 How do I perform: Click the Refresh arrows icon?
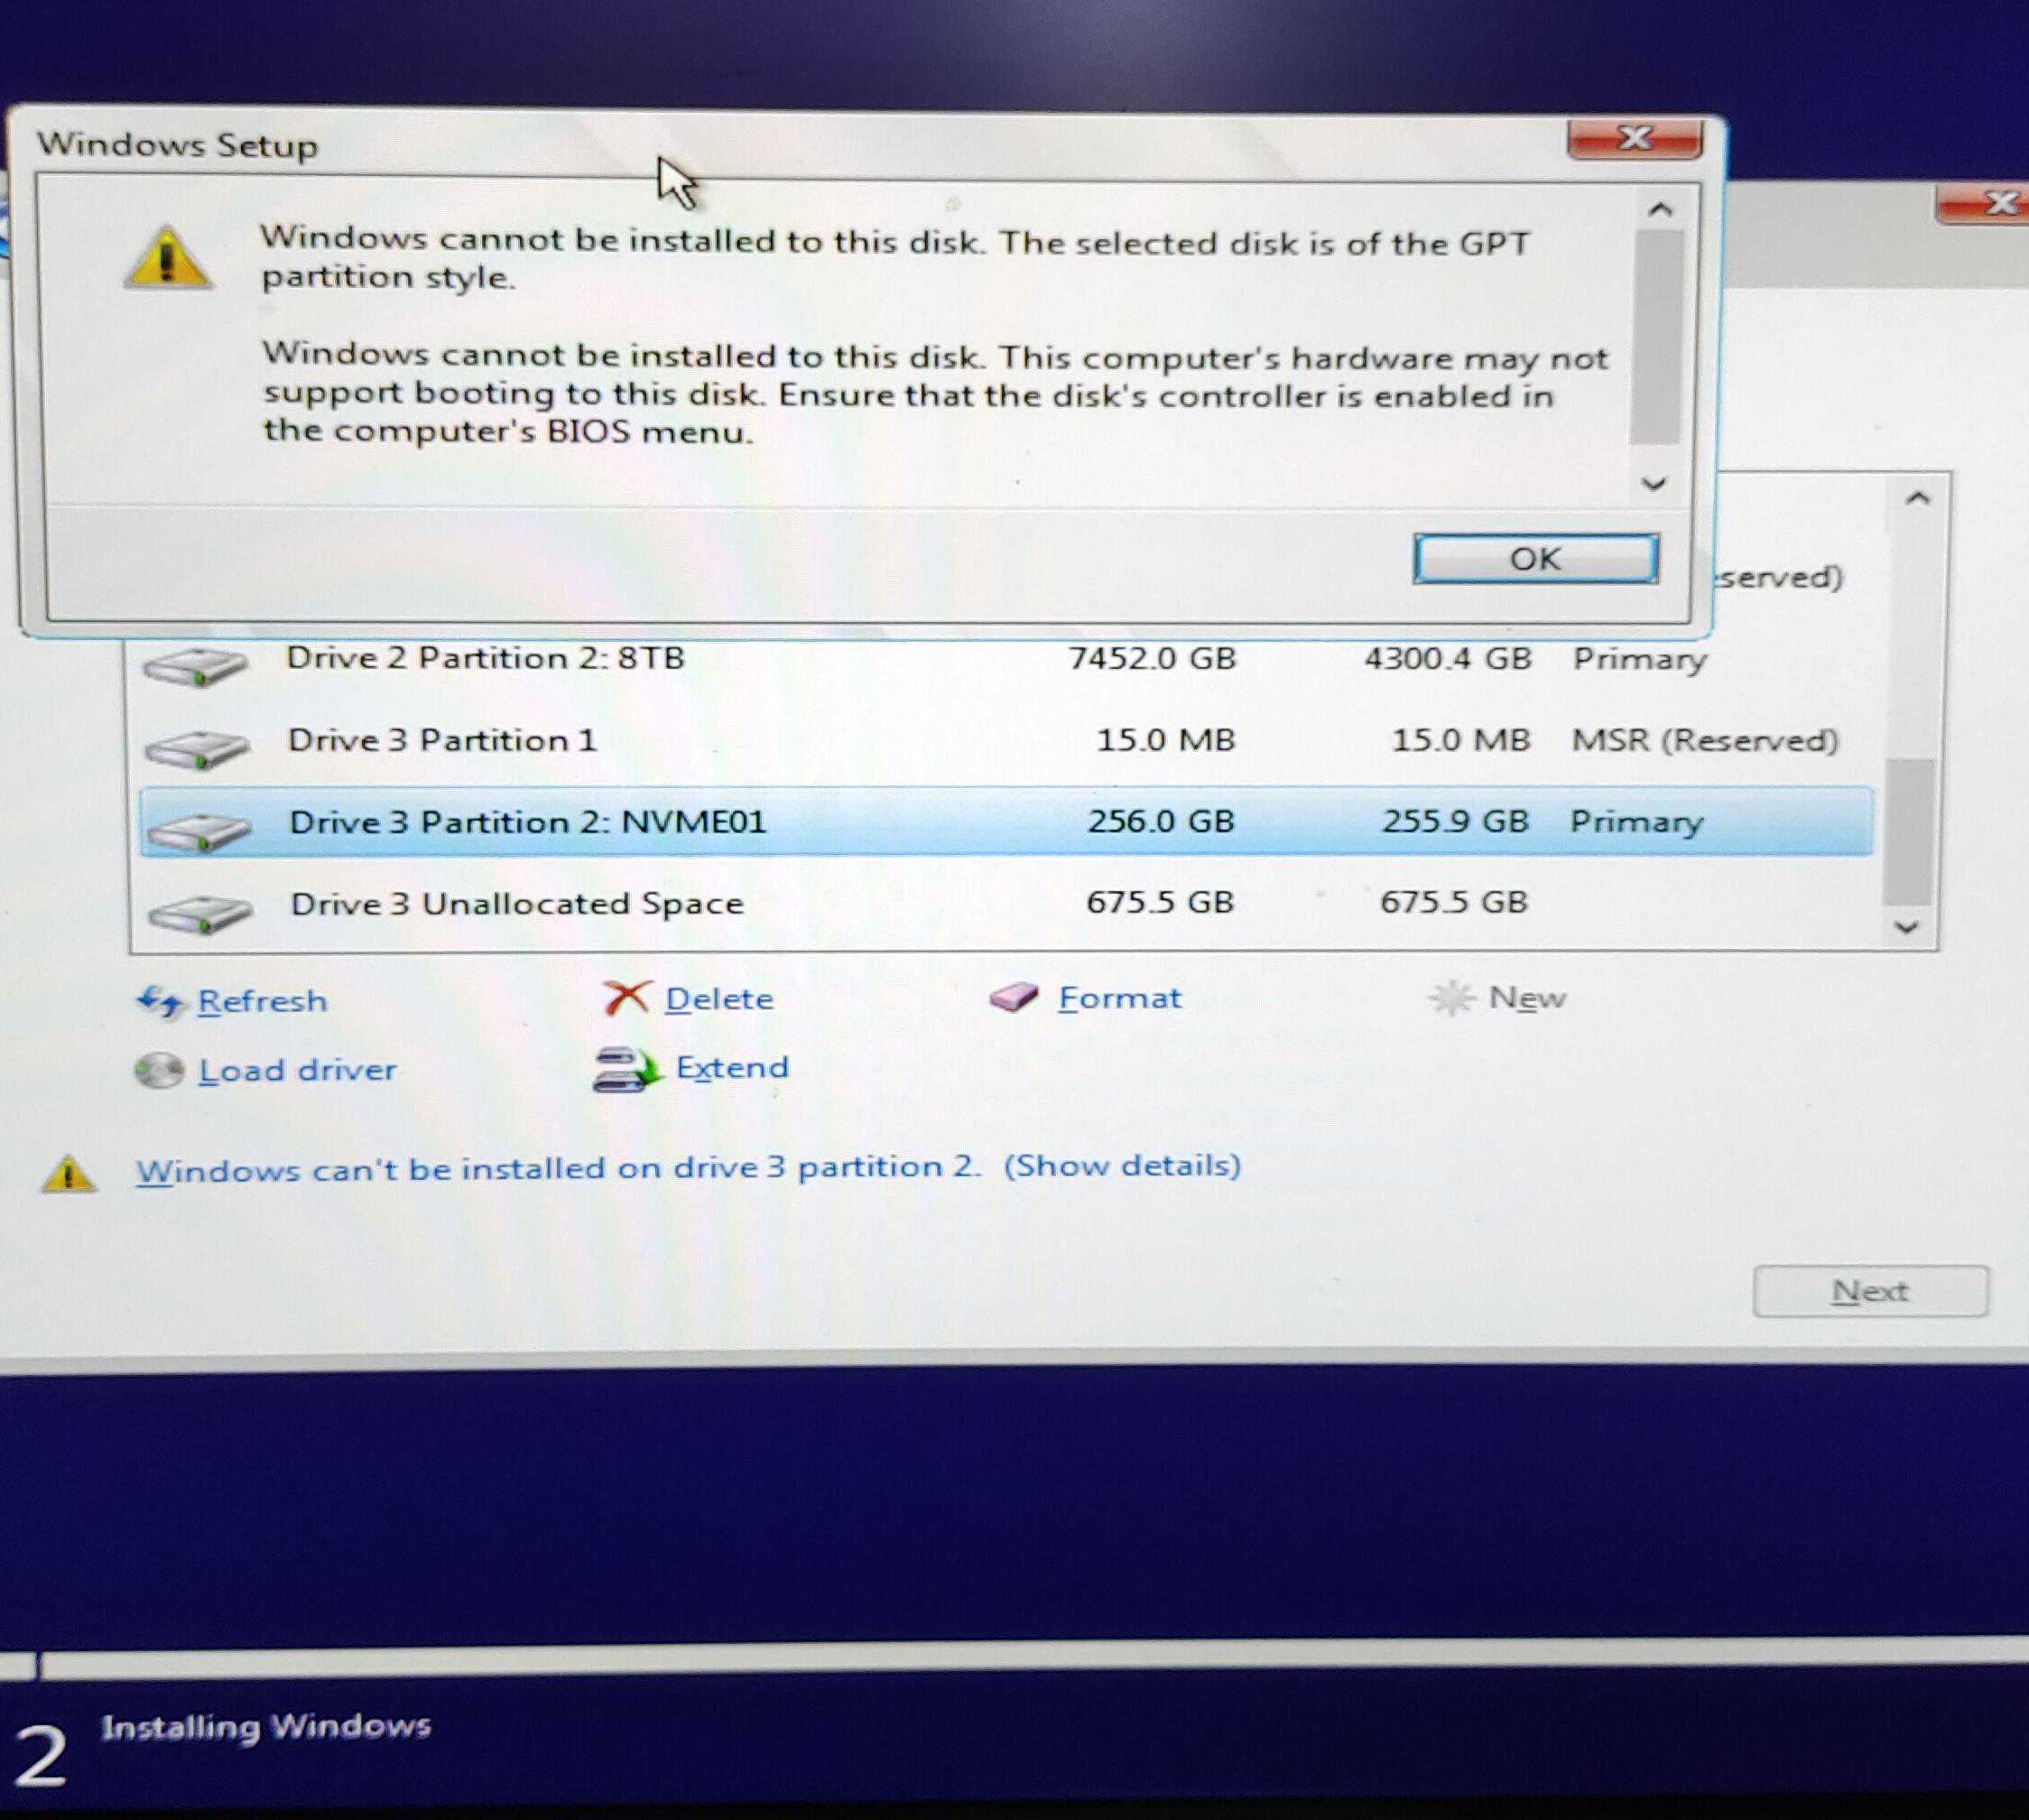[x=160, y=1001]
